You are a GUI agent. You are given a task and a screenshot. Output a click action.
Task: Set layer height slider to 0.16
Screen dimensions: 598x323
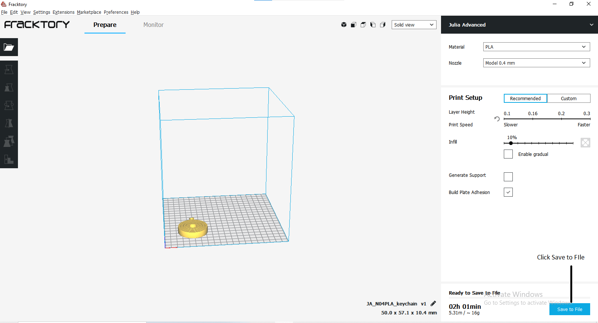click(533, 119)
